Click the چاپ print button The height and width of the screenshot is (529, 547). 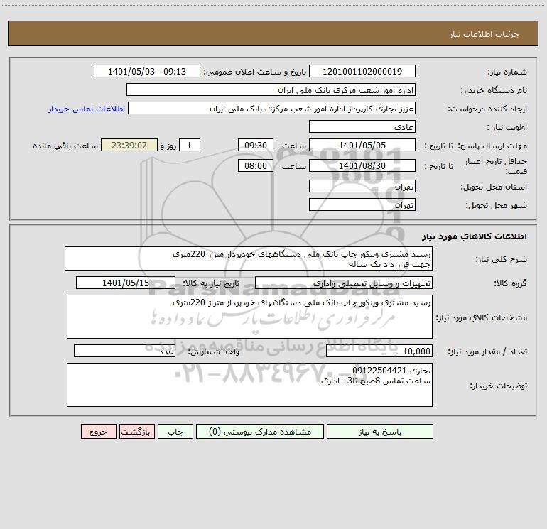(x=175, y=431)
